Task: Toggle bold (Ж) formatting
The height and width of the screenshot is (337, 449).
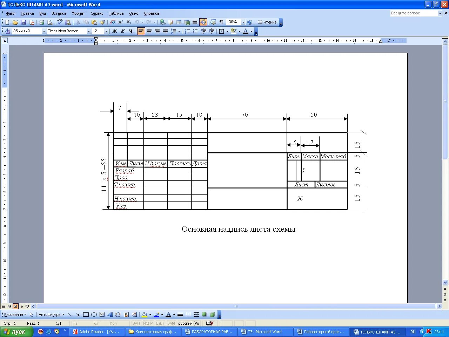Action: pos(115,31)
